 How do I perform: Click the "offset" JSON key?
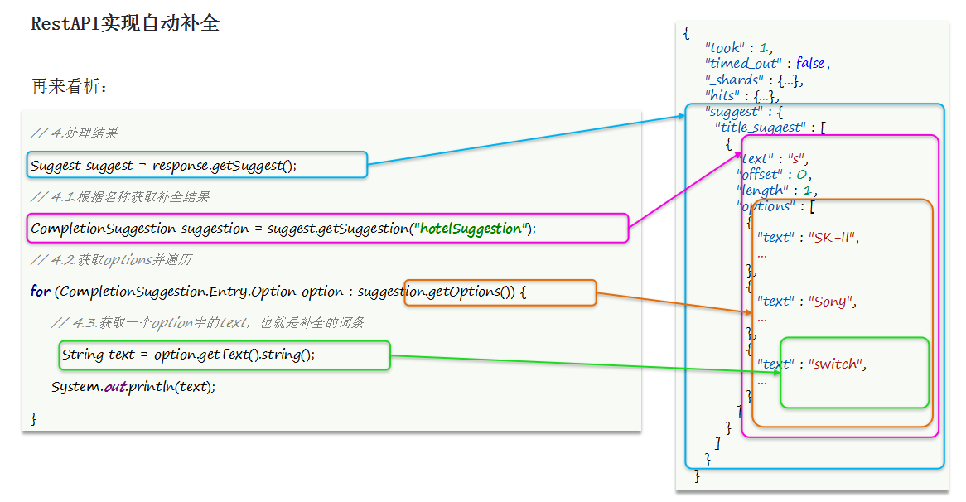[x=760, y=175]
